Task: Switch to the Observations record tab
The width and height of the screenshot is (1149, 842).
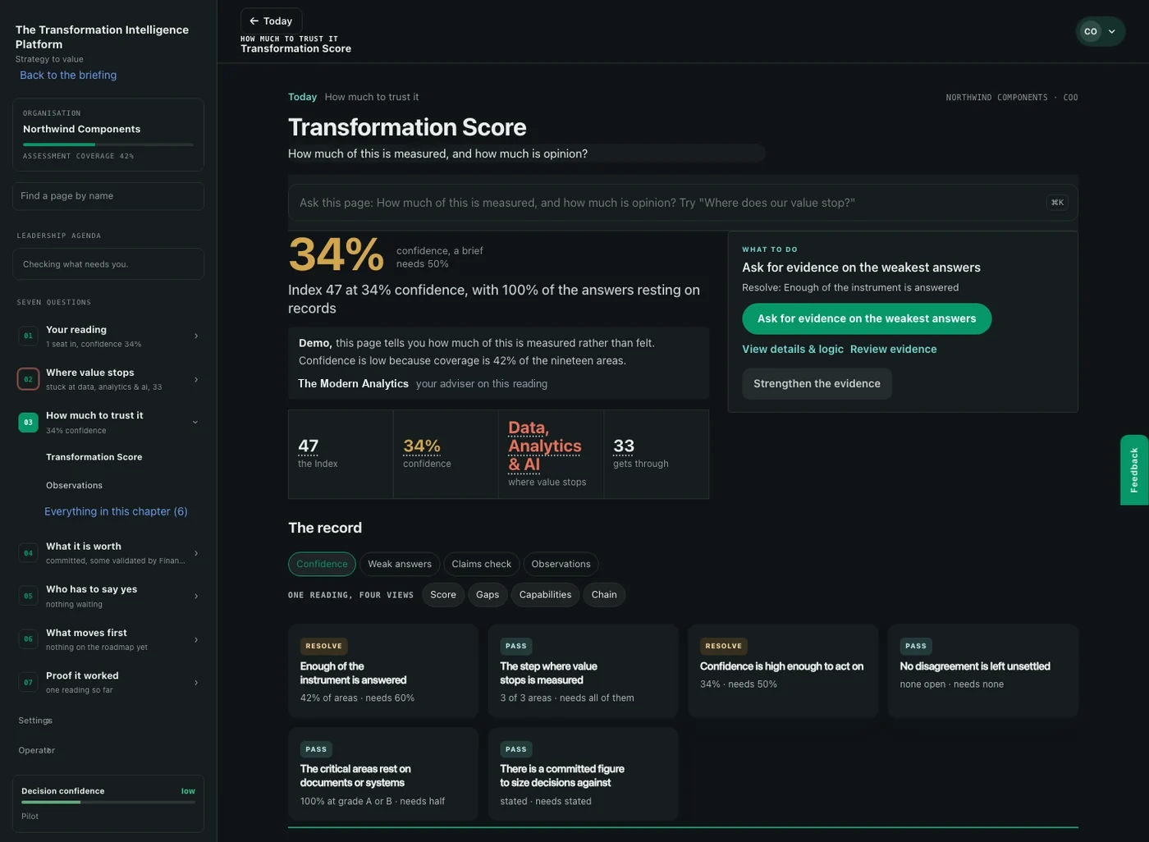Action: [561, 564]
